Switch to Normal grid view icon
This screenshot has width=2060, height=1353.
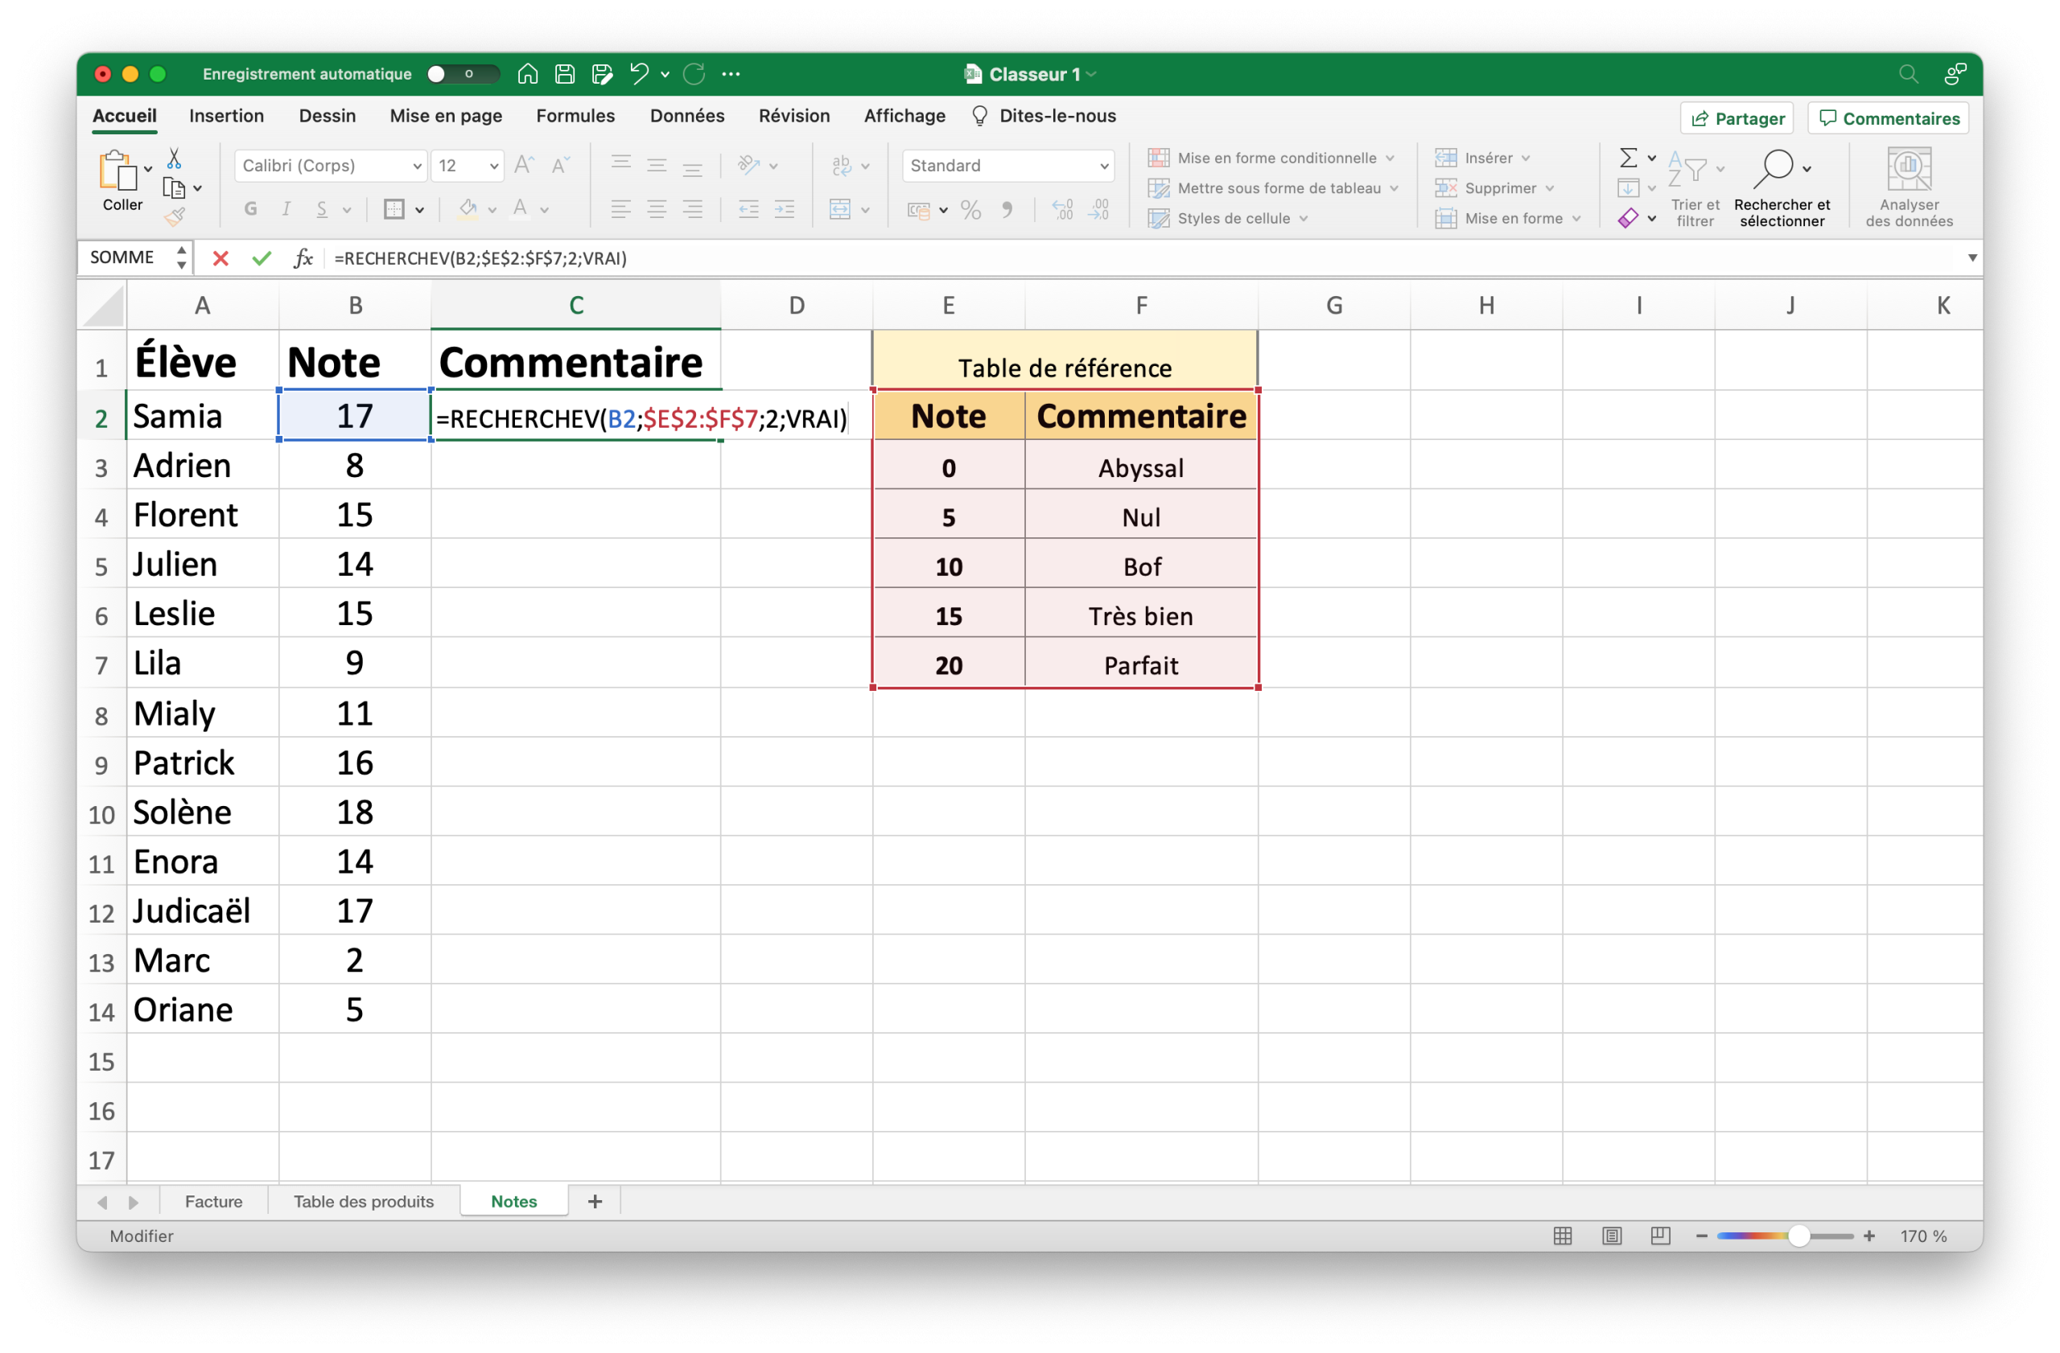click(x=1563, y=1236)
